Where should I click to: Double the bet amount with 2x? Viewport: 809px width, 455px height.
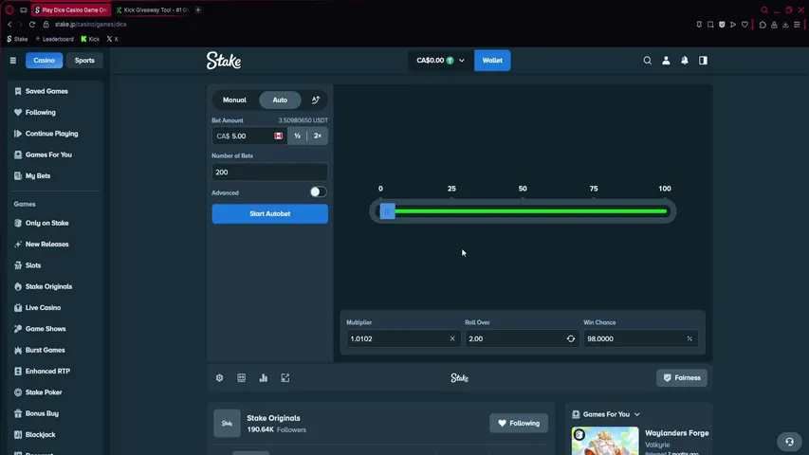click(318, 136)
